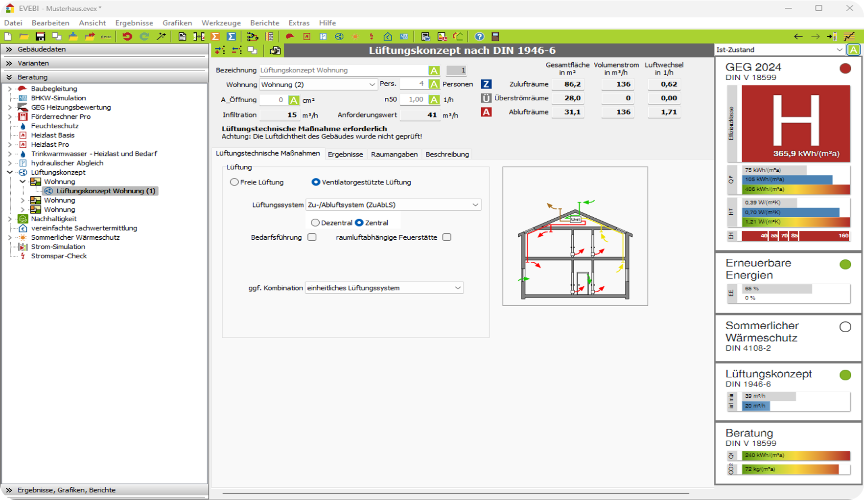The image size is (864, 500).
Task: Toggle green A button next to Bezeichnung
Action: (434, 70)
